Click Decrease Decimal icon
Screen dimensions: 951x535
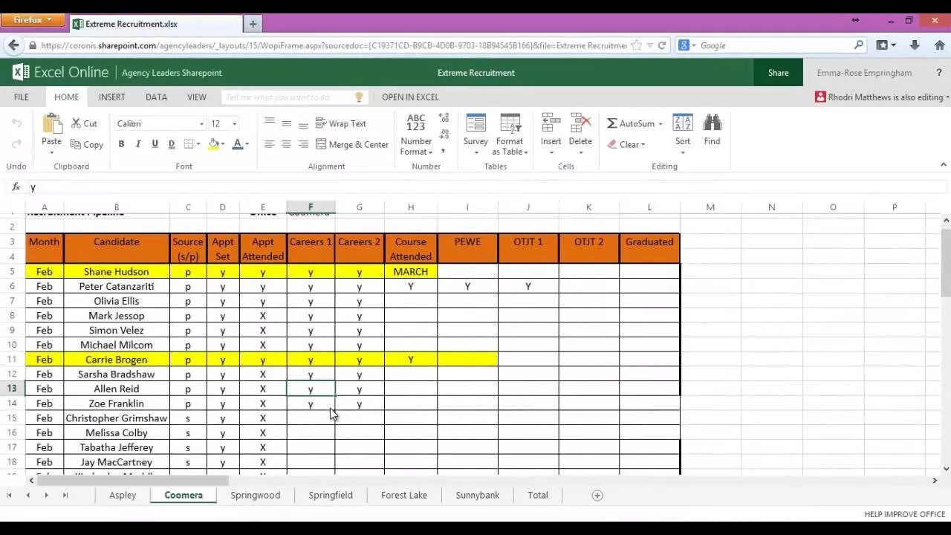tap(444, 134)
